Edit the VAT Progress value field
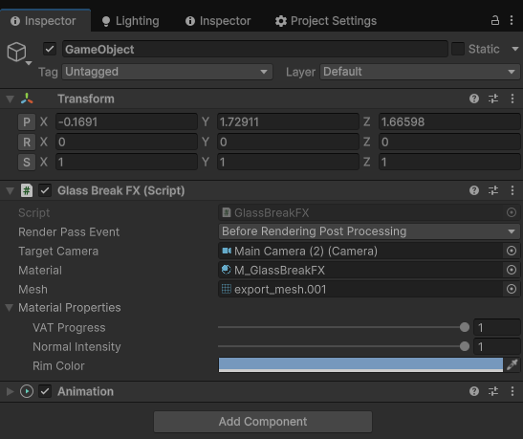This screenshot has height=439, width=523. (497, 328)
